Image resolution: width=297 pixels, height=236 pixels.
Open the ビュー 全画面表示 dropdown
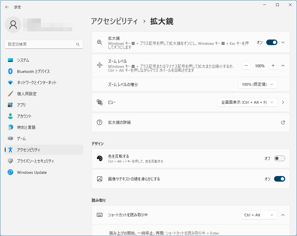[x=247, y=102]
